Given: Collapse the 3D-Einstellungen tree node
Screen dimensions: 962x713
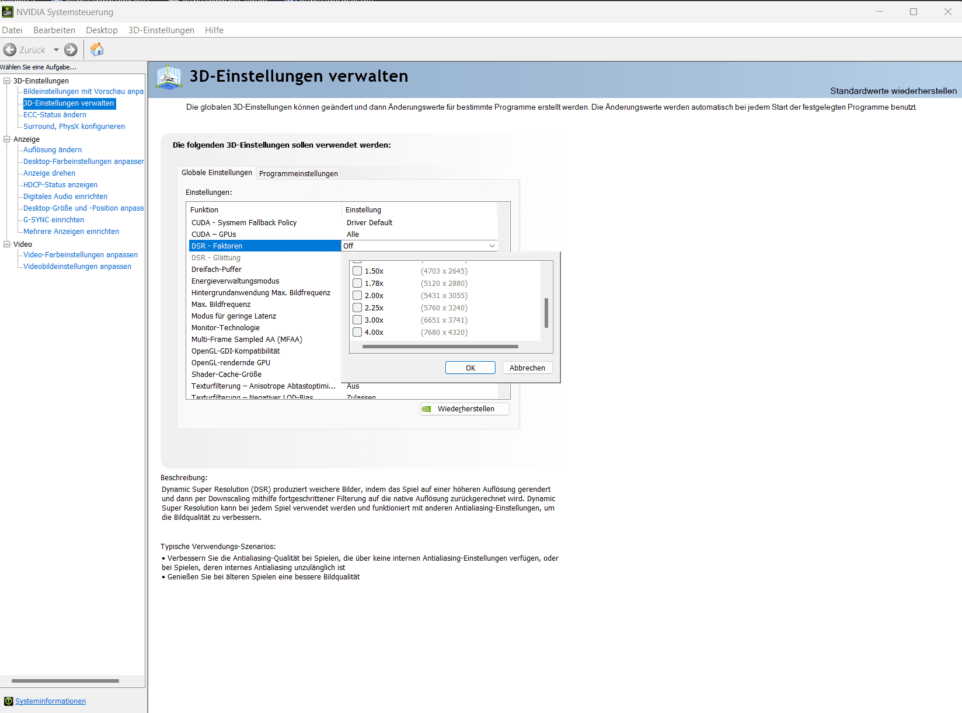Looking at the screenshot, I should (7, 81).
